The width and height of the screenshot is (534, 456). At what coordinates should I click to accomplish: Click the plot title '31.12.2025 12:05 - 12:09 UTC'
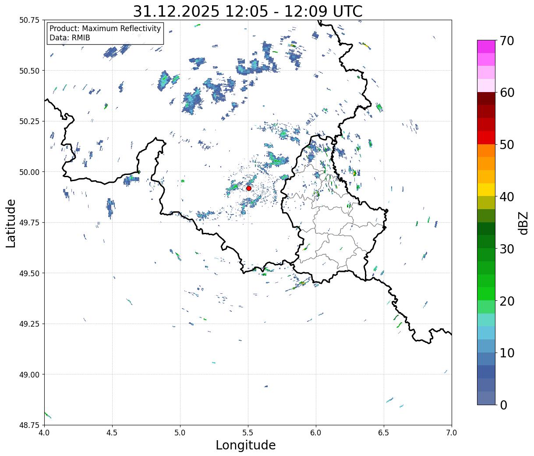point(248,11)
